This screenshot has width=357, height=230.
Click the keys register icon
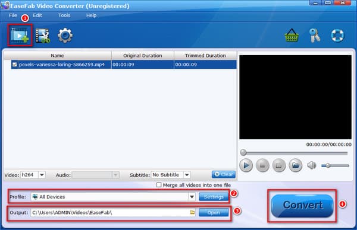315,36
